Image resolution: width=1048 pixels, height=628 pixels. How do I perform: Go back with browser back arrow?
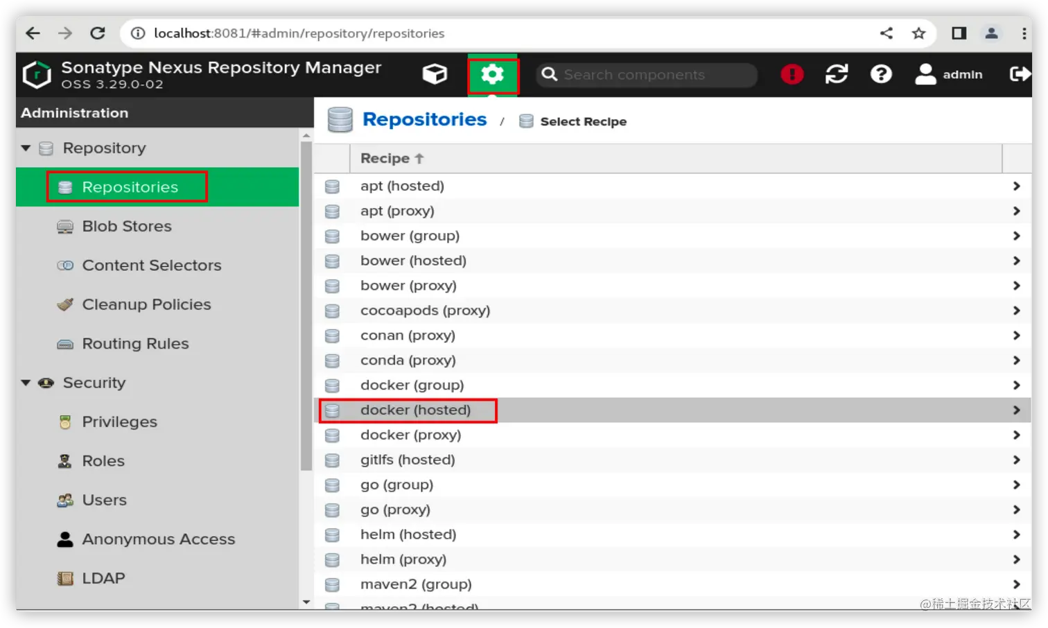(x=33, y=33)
